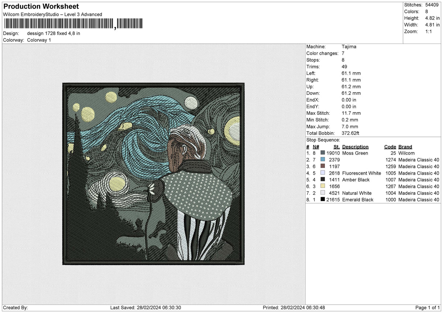Click the Machine value 'Tajima'
This screenshot has height=313, width=443.
(x=349, y=47)
